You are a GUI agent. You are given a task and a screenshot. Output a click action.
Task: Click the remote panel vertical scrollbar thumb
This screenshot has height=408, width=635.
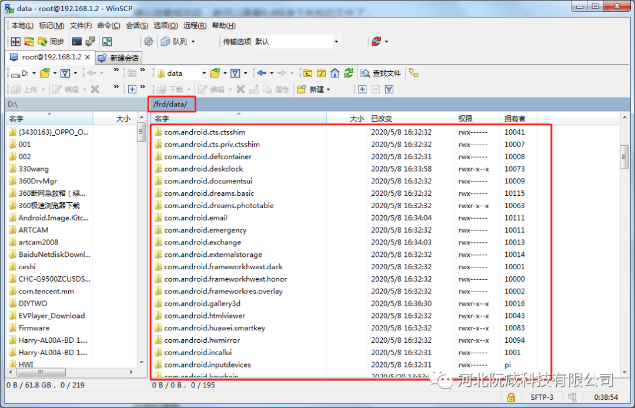(x=624, y=158)
